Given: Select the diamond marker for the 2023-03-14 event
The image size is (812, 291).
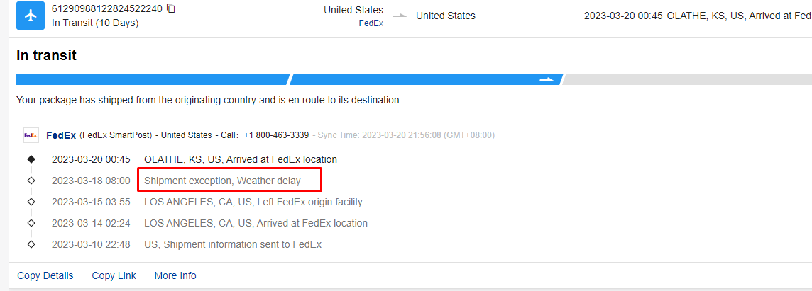Looking at the screenshot, I should pos(31,223).
